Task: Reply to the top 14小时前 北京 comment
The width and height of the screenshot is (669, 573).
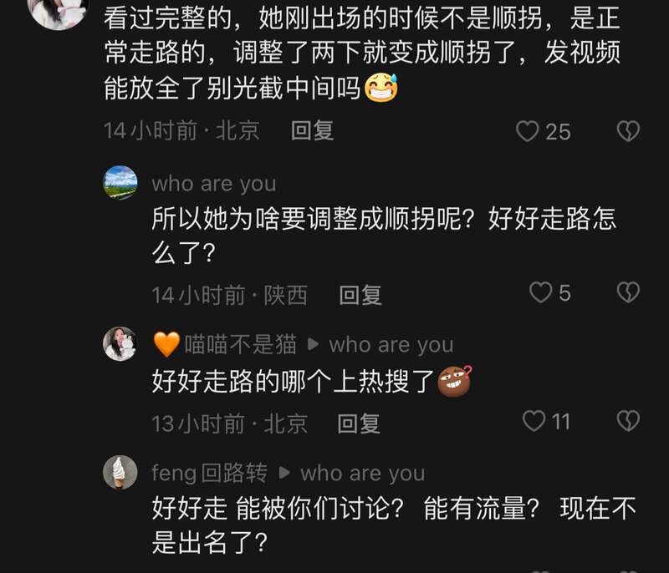Action: point(312,130)
